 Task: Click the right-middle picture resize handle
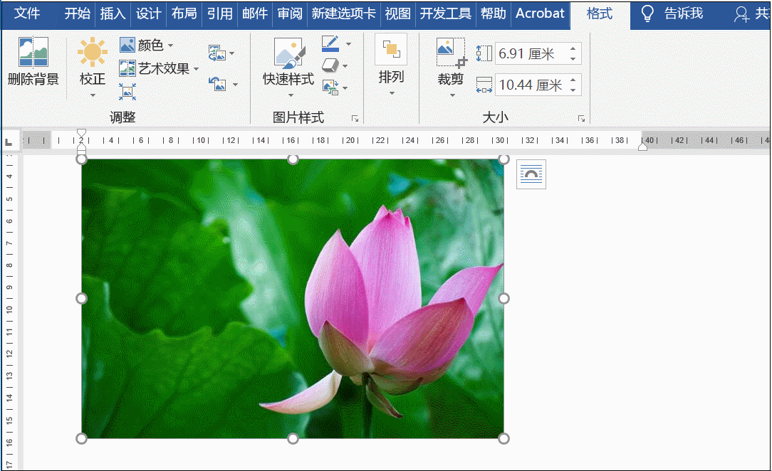(504, 298)
